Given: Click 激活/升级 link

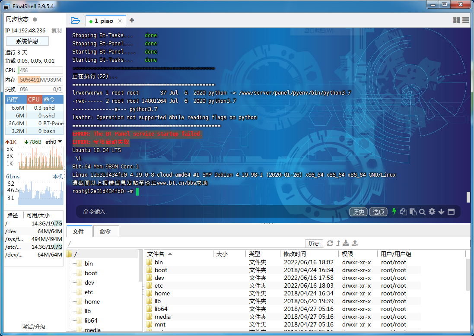Looking at the screenshot, I should 34,326.
